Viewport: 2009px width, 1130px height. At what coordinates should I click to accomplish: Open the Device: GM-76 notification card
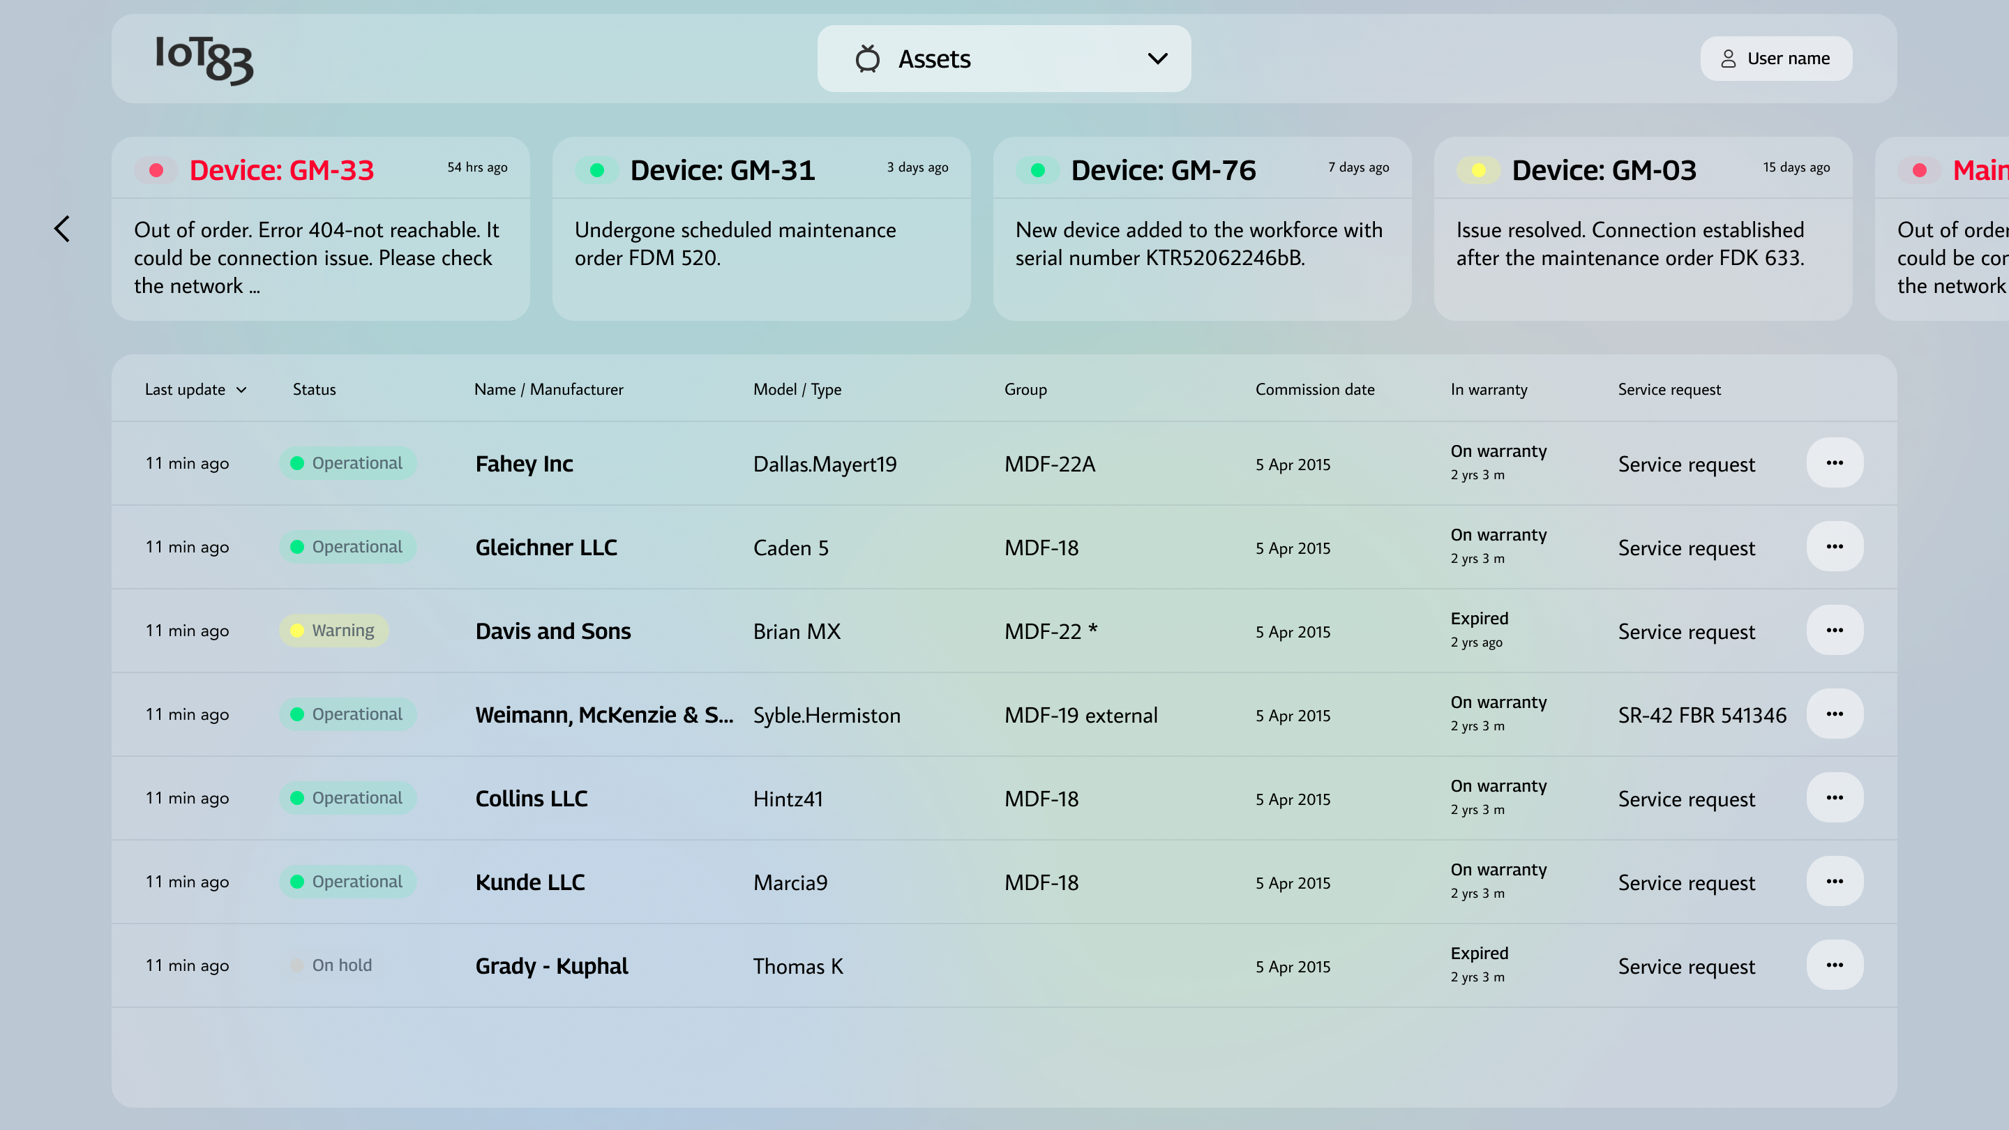(x=1201, y=229)
